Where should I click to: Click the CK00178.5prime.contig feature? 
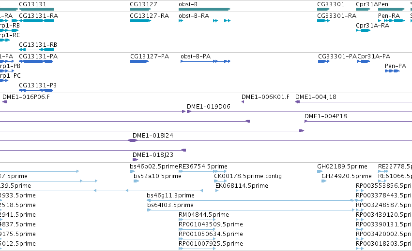pyautogui.click(x=220, y=181)
